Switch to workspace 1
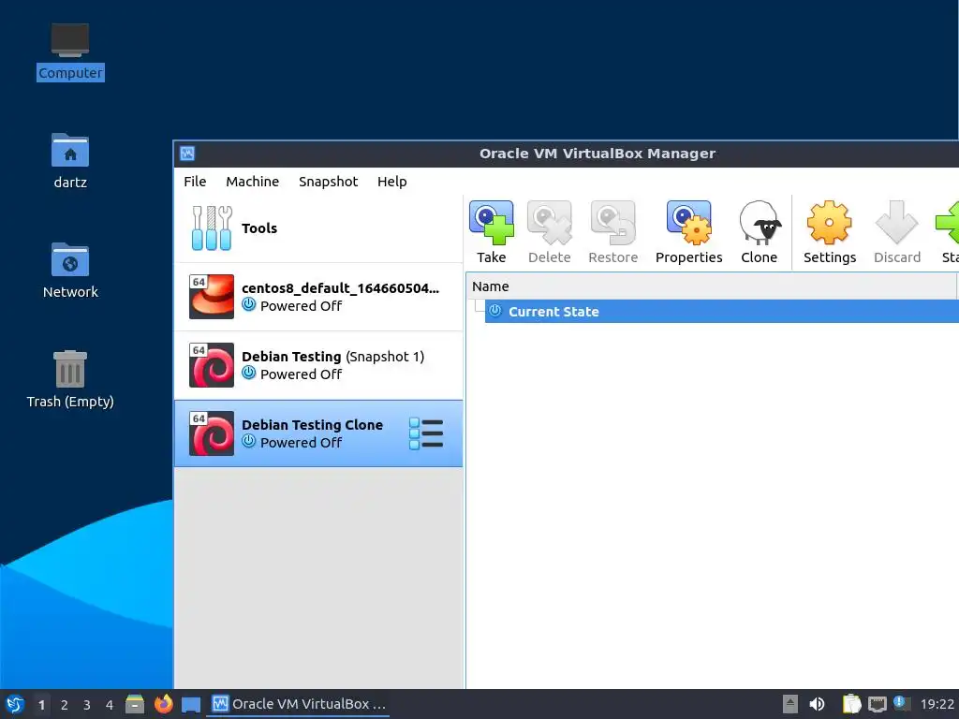Viewport: 959px width, 719px height. pyautogui.click(x=41, y=705)
